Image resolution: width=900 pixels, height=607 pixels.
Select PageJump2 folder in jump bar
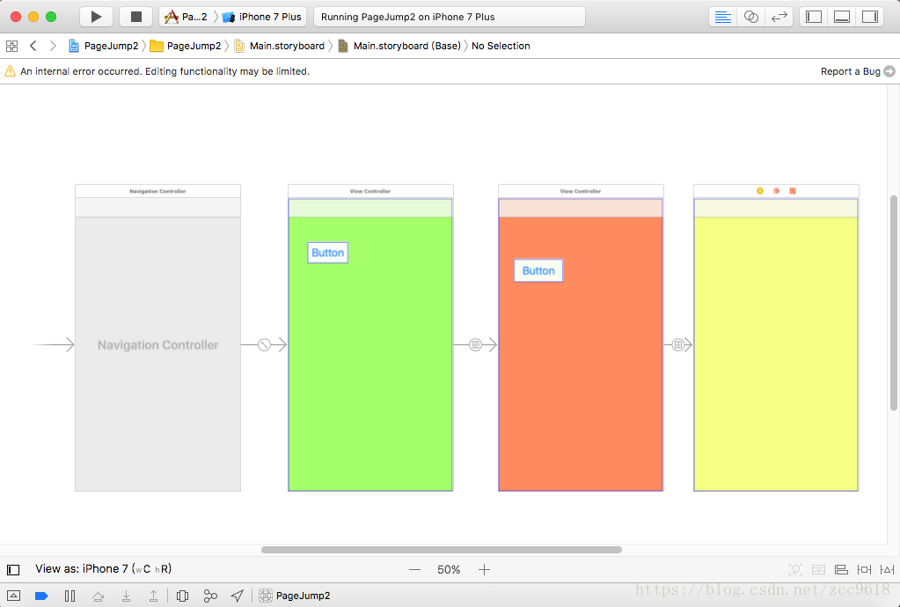[x=186, y=46]
